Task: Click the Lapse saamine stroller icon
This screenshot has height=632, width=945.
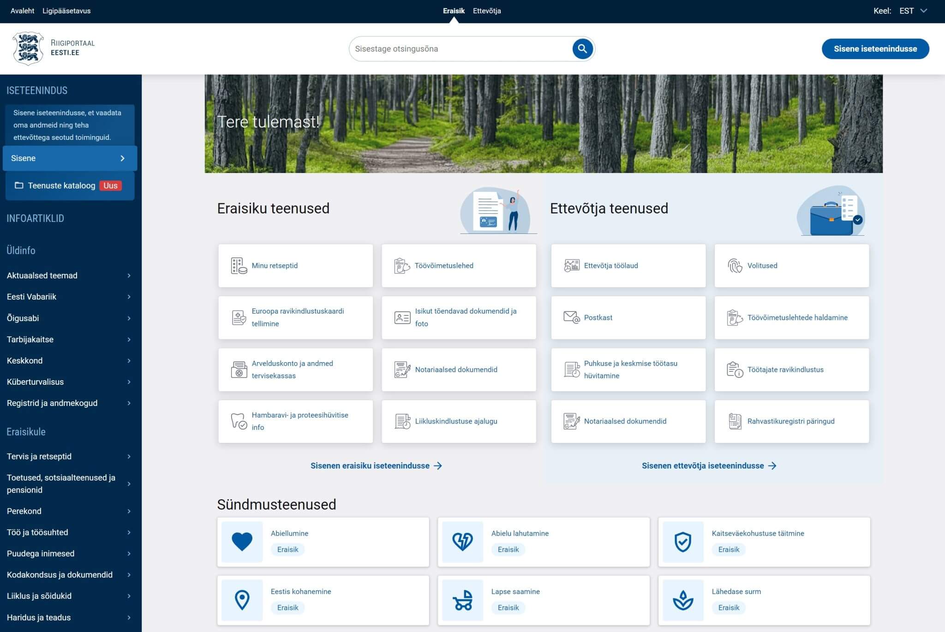Action: coord(462,600)
